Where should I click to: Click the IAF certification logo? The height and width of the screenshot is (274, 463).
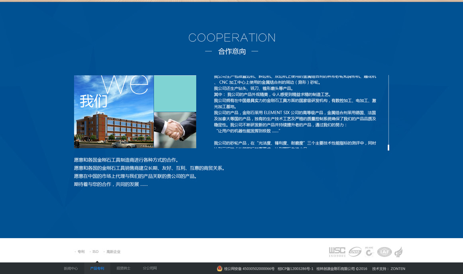coord(385,252)
